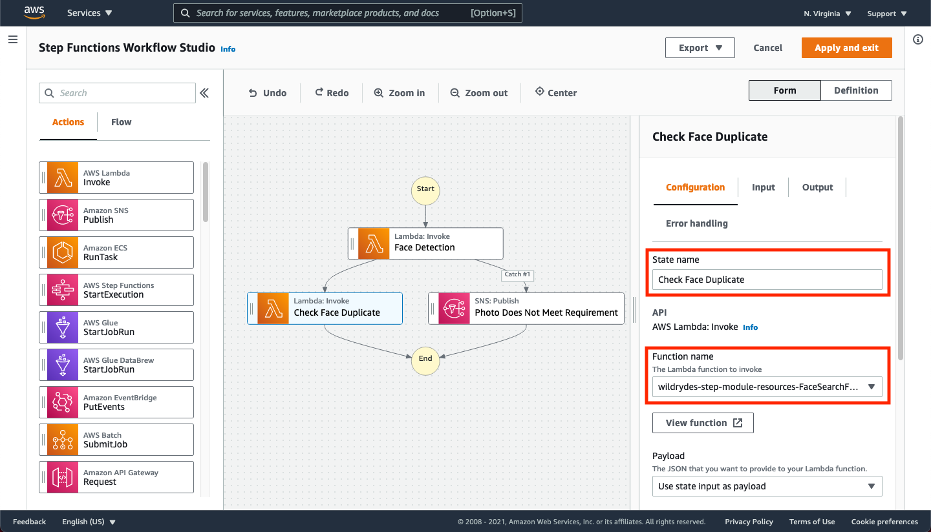Click Apply and exit button
The image size is (931, 532).
[846, 48]
